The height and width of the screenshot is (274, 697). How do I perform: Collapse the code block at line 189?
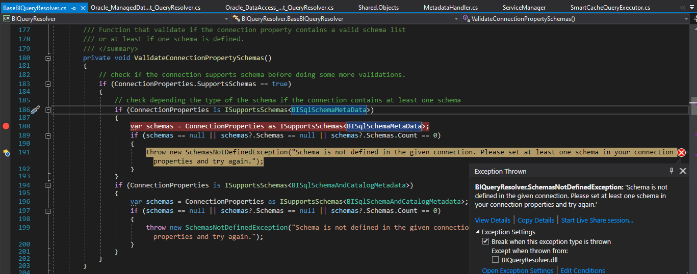tap(48, 135)
